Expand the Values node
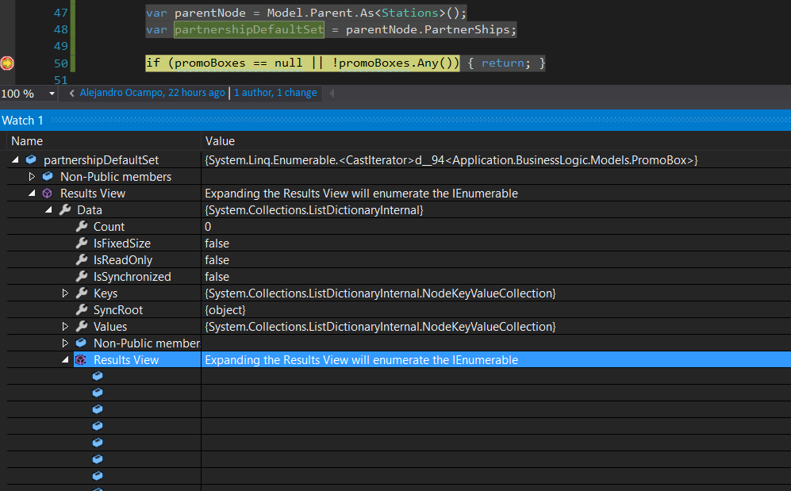This screenshot has width=791, height=491. (x=65, y=326)
